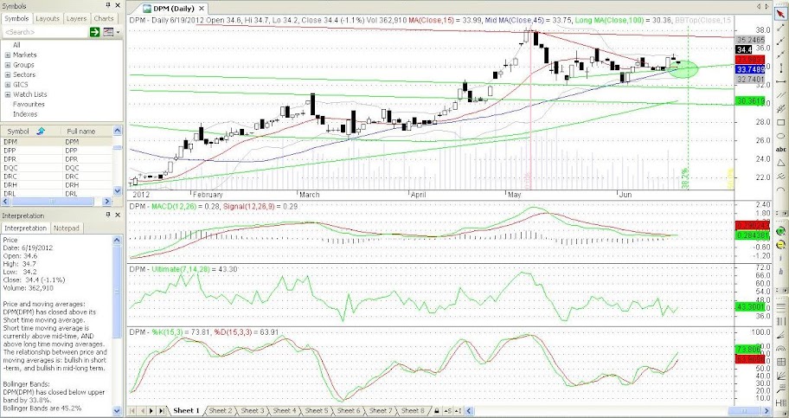Switch to Sheet 8 tab
The height and width of the screenshot is (418, 789).
(412, 411)
